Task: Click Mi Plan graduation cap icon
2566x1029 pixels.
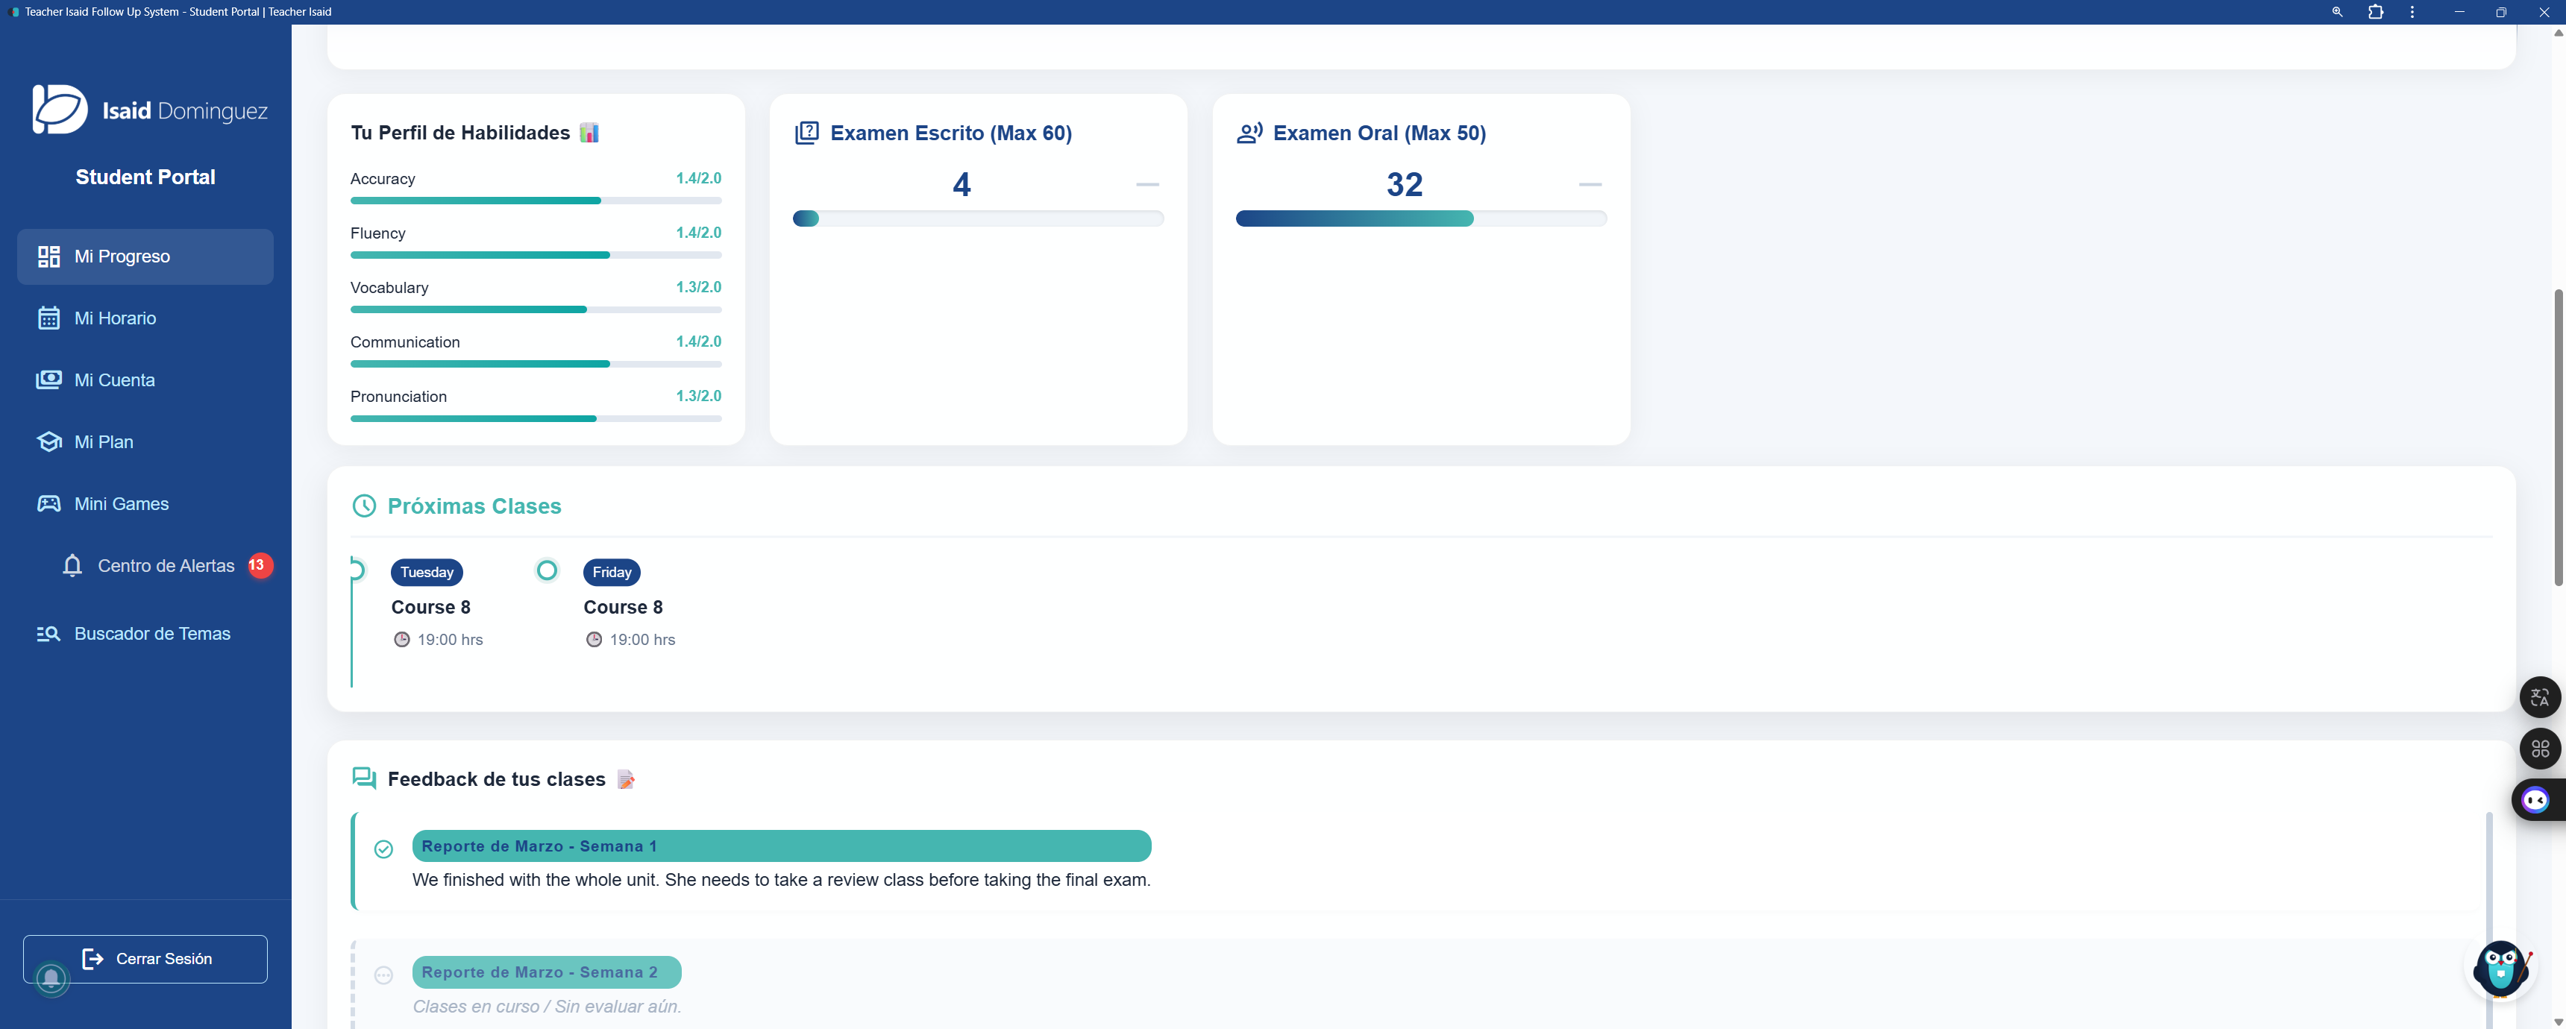Action: click(48, 442)
